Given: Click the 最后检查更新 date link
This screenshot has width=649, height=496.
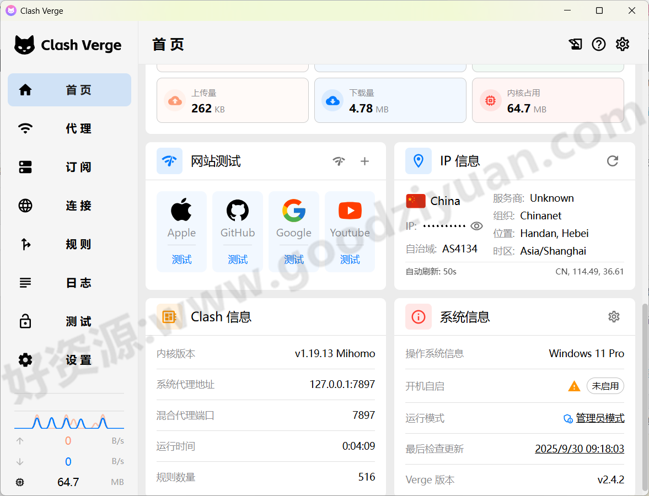Looking at the screenshot, I should pos(580,449).
